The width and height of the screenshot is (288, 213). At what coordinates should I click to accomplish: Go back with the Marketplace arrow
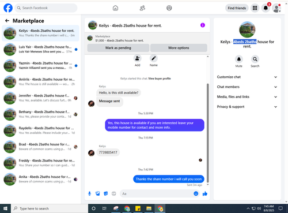[x=7, y=21]
